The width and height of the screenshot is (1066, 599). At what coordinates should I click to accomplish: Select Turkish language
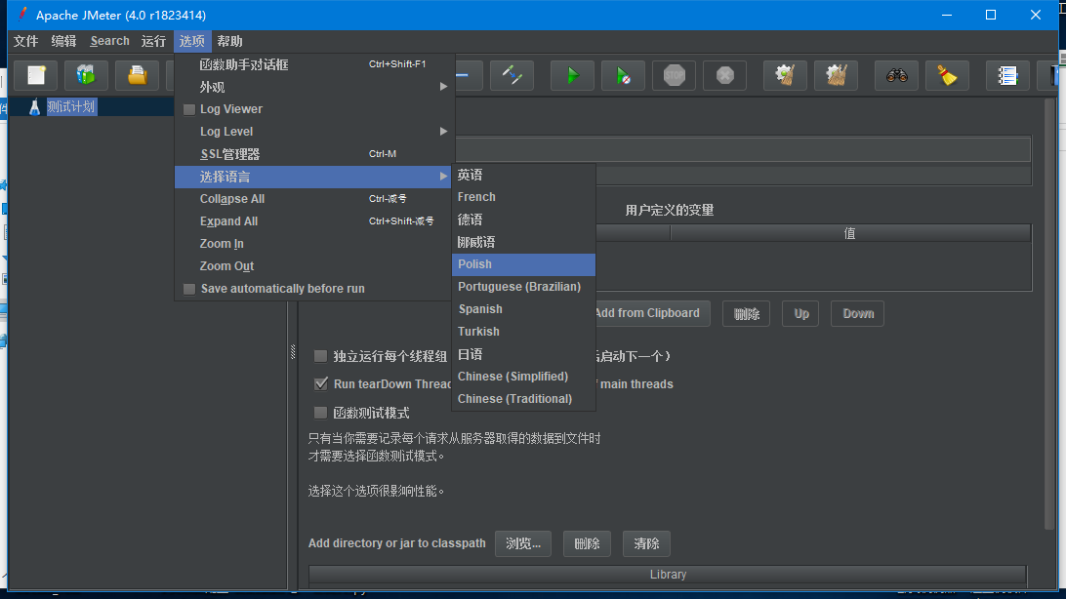tap(523, 332)
